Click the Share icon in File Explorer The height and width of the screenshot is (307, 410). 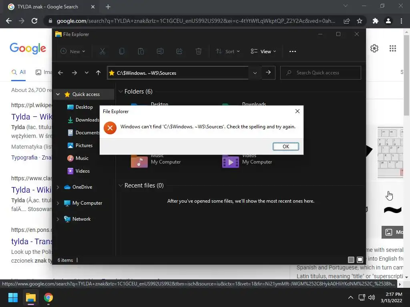[179, 52]
